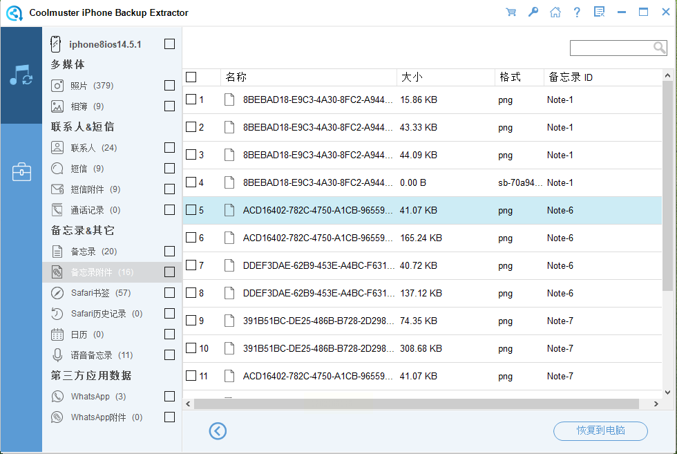The height and width of the screenshot is (454, 677).
Task: Click inside the search input field
Action: click(x=611, y=48)
